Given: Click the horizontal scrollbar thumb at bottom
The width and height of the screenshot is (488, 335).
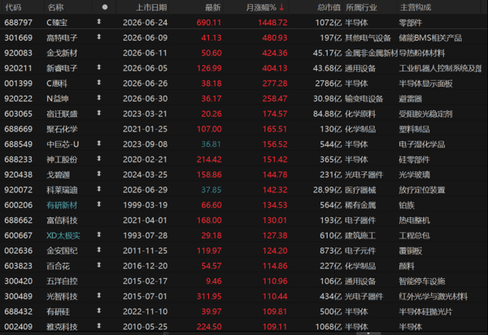Looking at the screenshot, I should tap(368, 333).
